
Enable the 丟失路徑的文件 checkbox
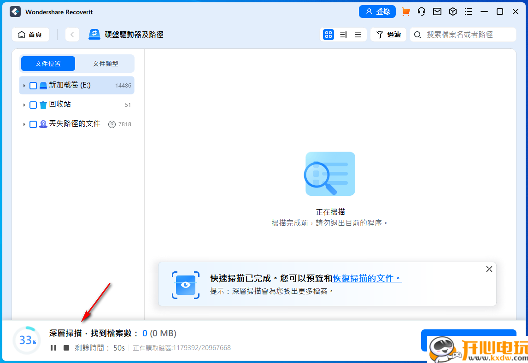[33, 124]
